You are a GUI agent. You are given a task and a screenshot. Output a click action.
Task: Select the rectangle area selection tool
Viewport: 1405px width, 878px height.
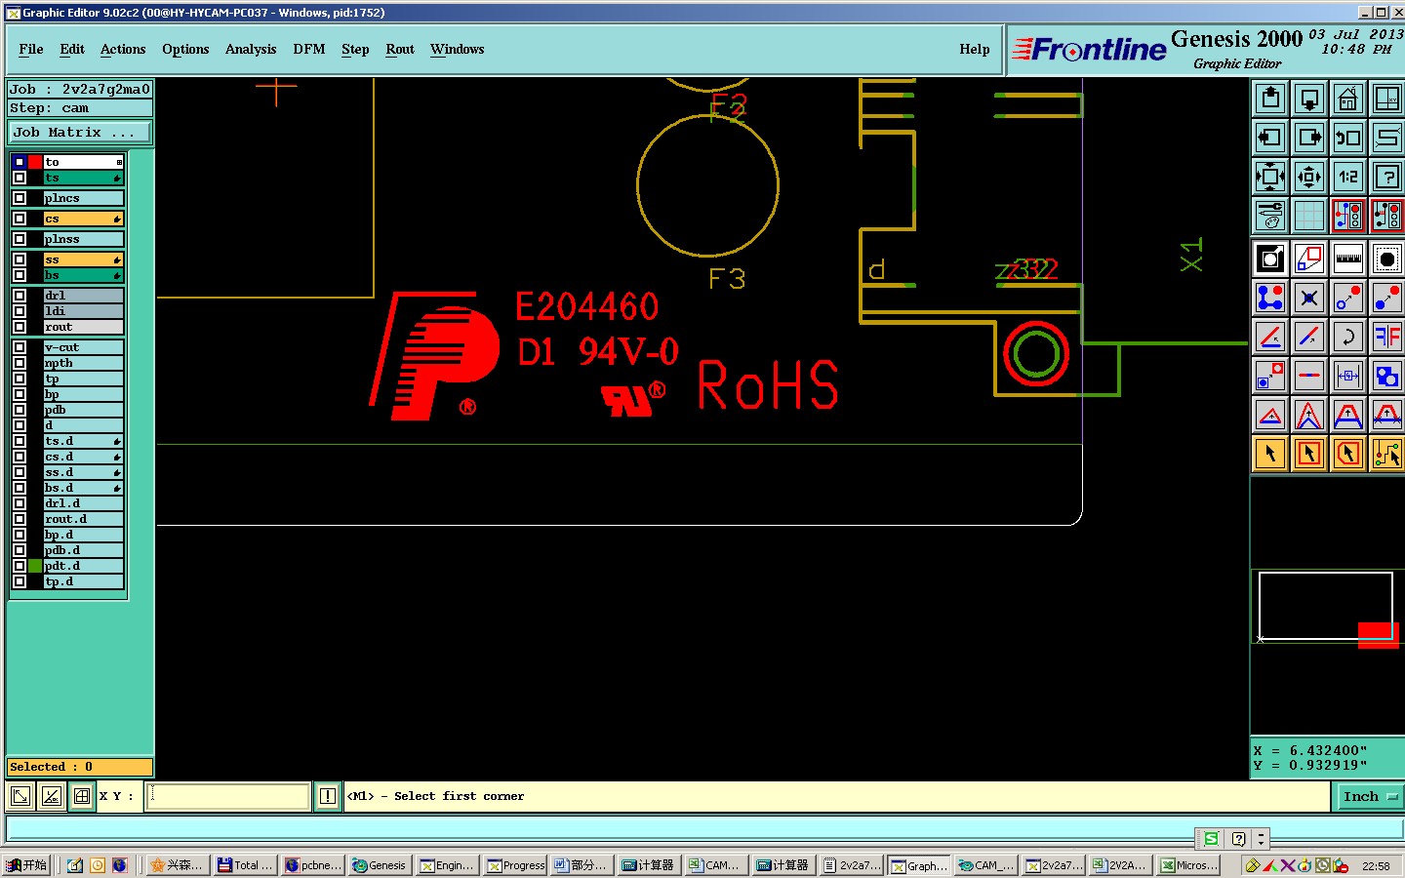1309,454
